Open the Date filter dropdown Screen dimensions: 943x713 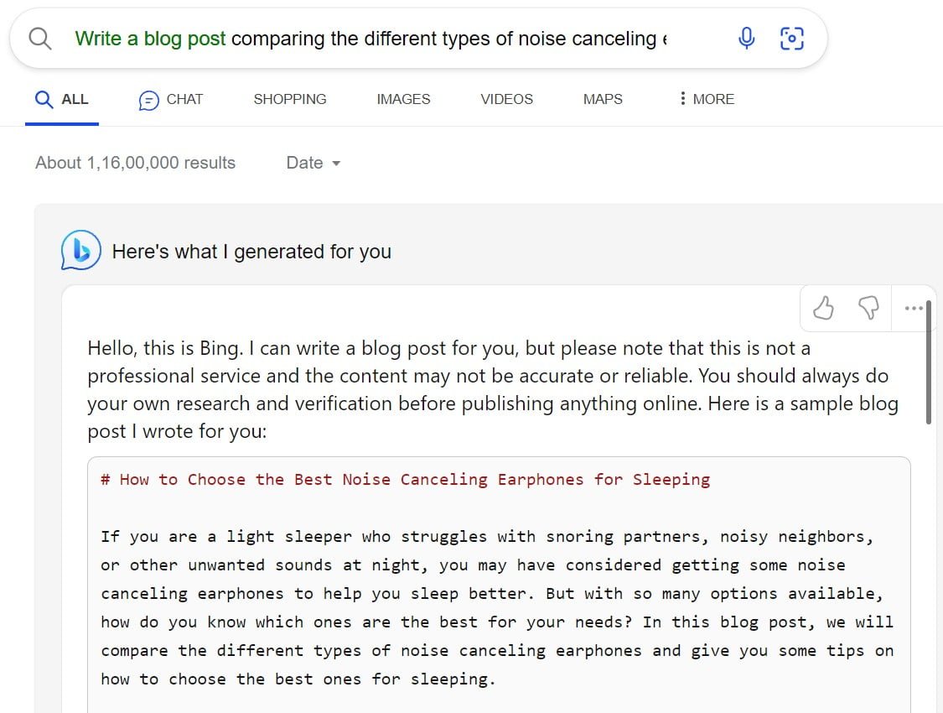(x=312, y=163)
